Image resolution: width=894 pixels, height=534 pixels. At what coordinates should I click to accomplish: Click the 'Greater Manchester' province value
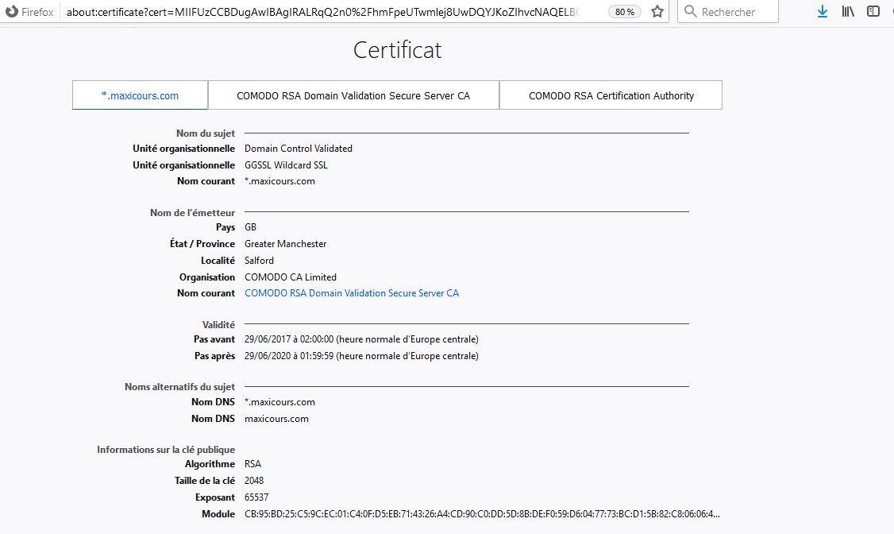(286, 244)
